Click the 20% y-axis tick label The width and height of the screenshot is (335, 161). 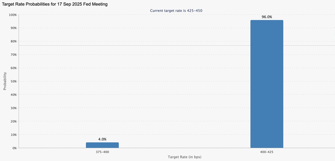13,122
